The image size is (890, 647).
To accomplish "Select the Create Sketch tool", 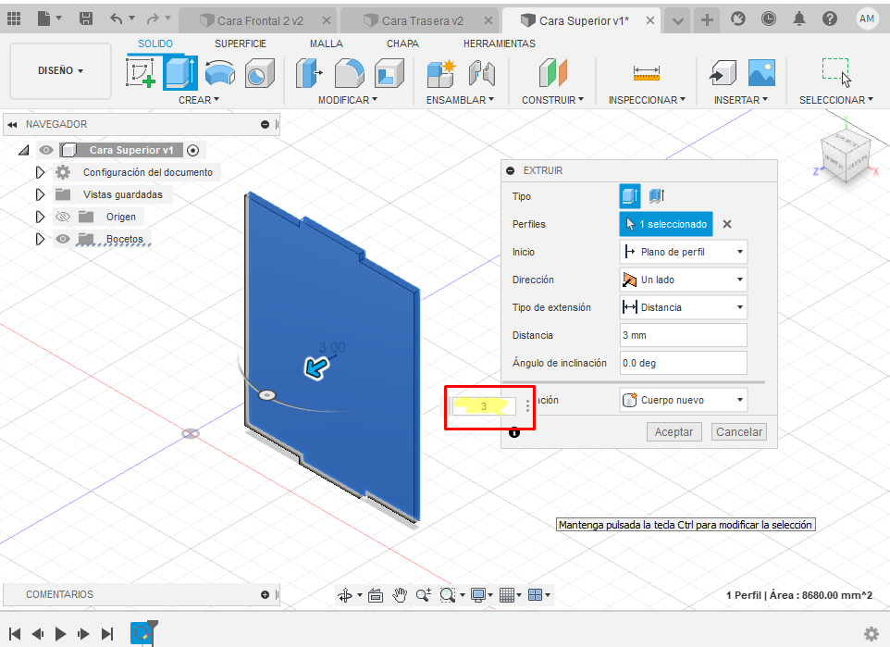I will click(141, 73).
